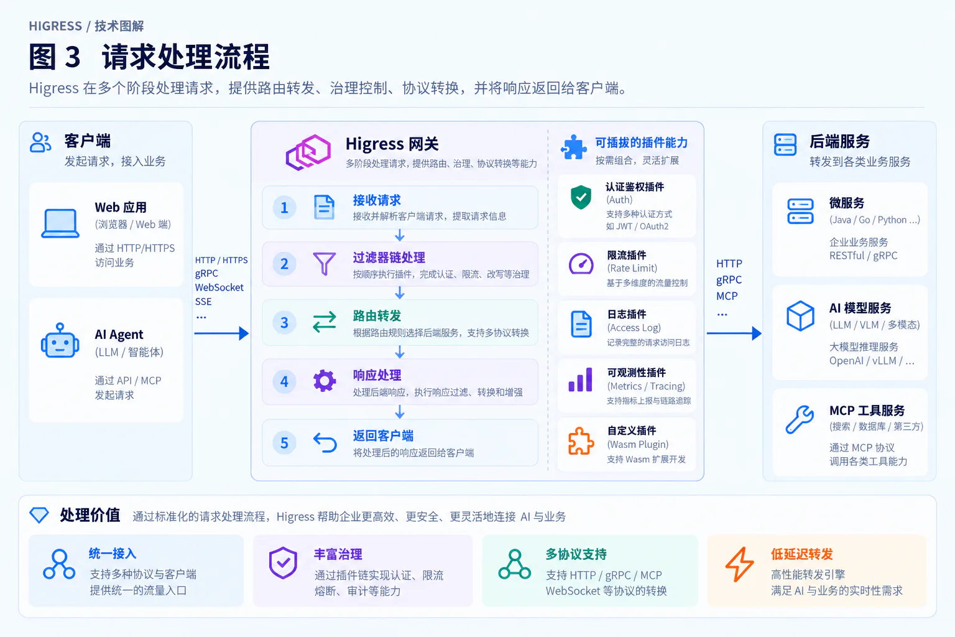Click the 多协议支持 card title
The image size is (955, 637).
576,554
